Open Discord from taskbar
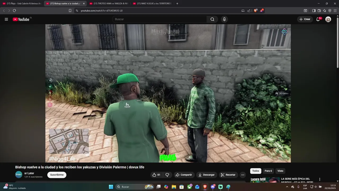 tap(213, 187)
